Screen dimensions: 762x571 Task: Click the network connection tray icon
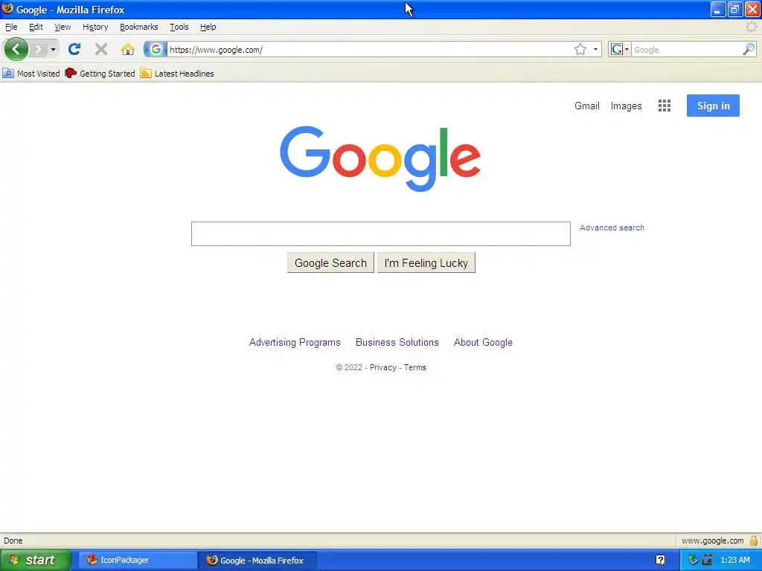pyautogui.click(x=693, y=560)
